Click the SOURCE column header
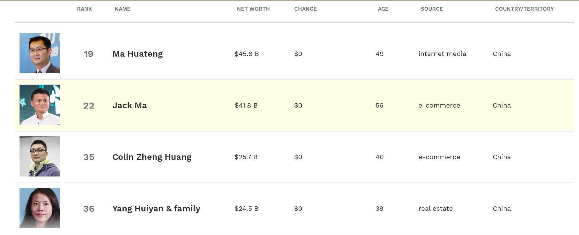 pyautogui.click(x=432, y=9)
